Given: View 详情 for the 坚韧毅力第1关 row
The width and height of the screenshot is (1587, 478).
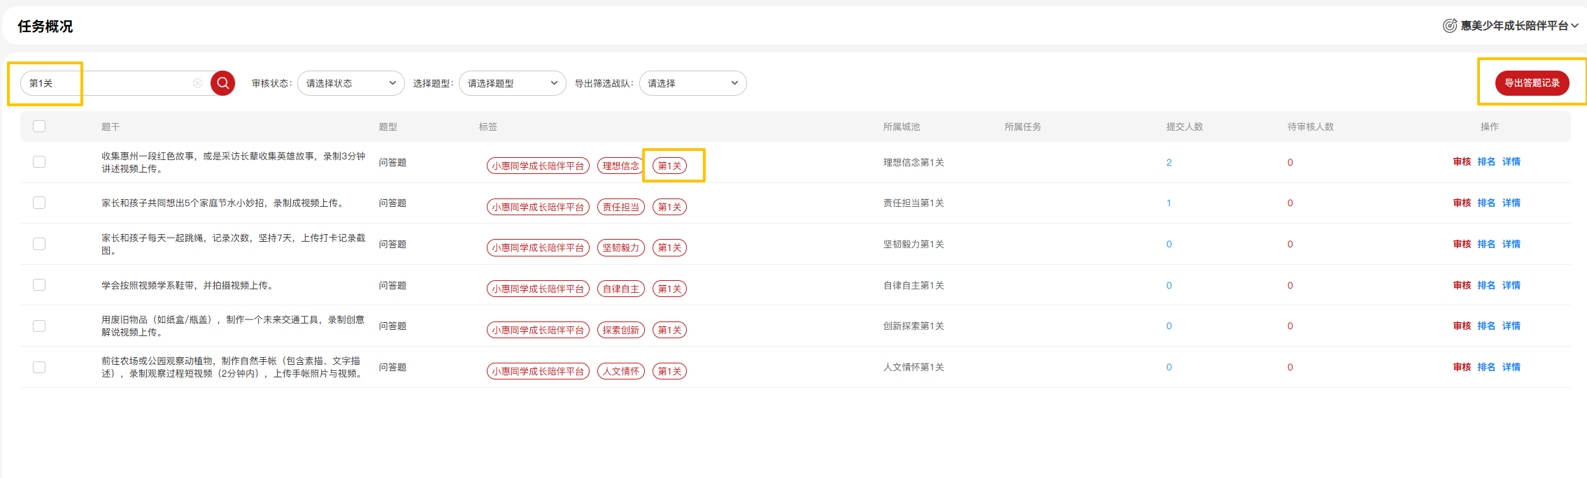Looking at the screenshot, I should tap(1511, 245).
